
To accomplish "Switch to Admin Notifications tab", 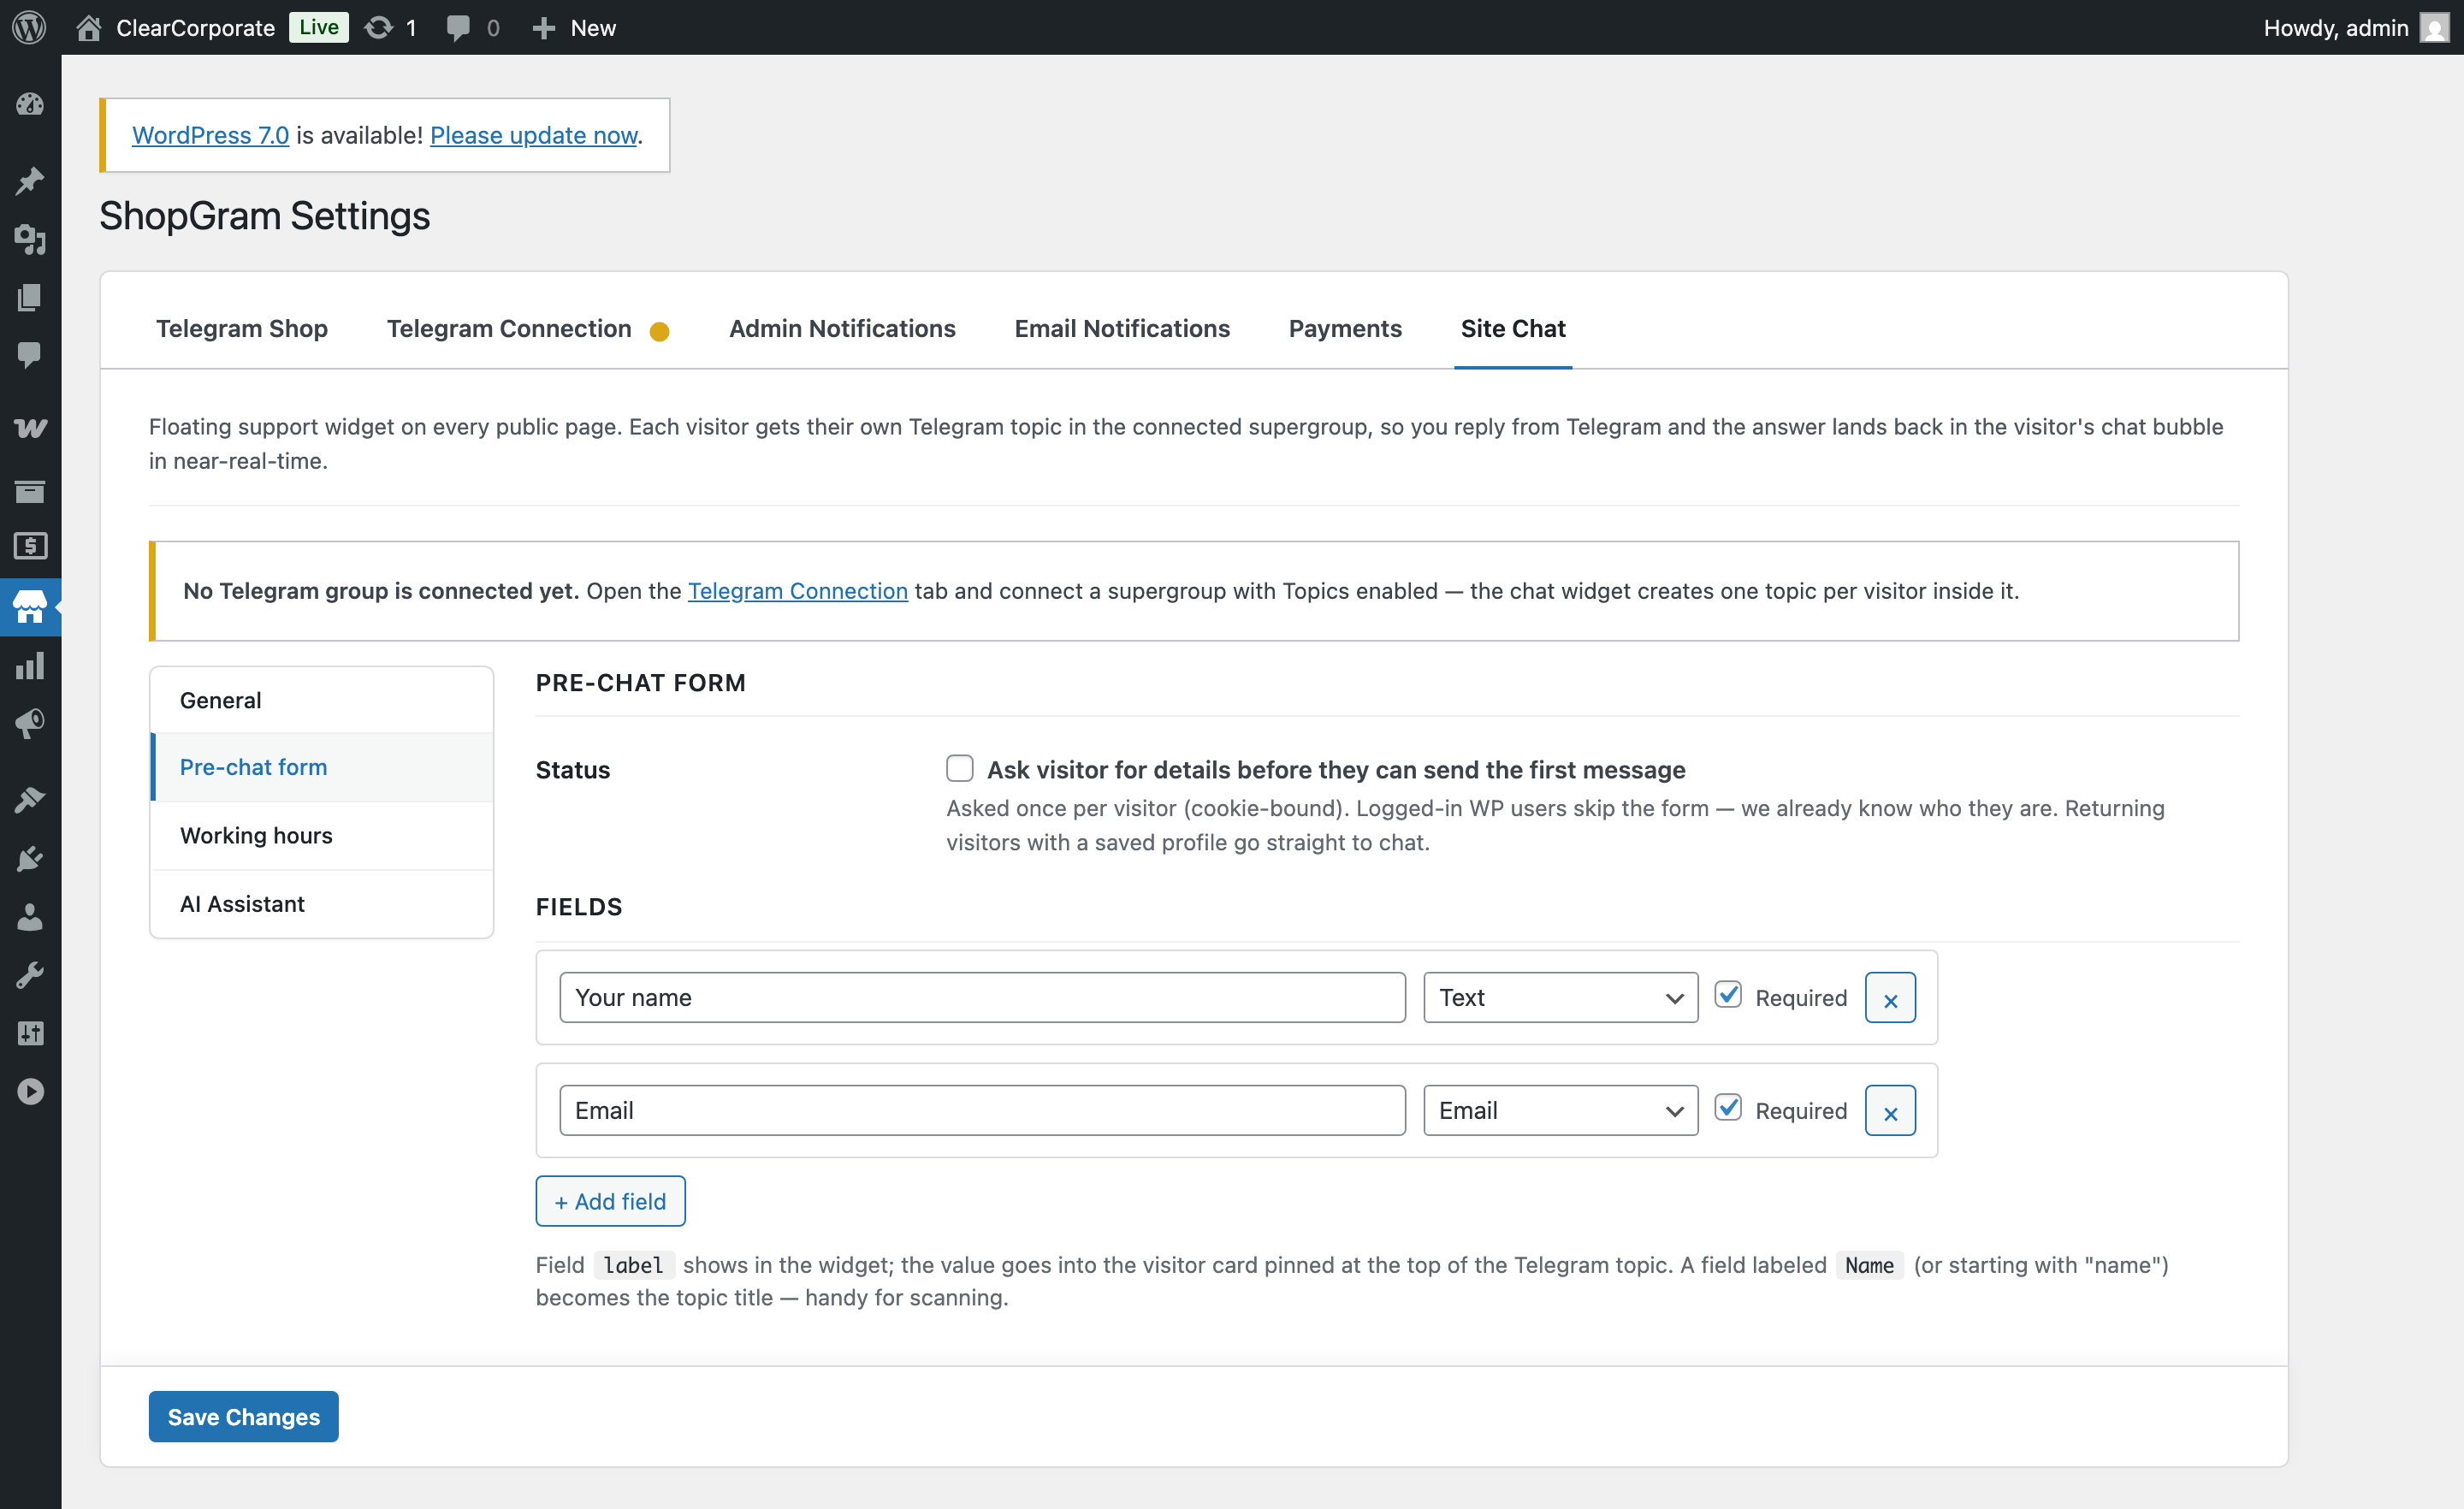I will [842, 328].
